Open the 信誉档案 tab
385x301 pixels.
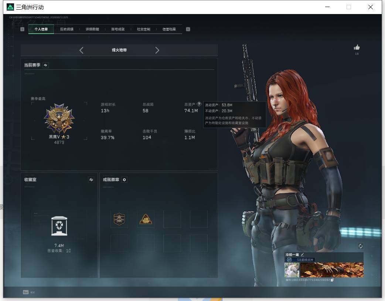point(169,29)
